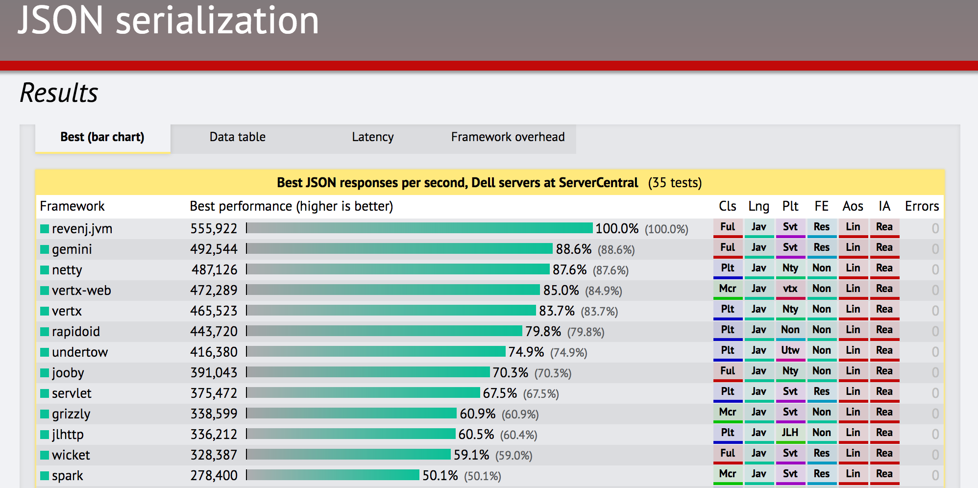Click the Nty platform tag in netty row
Image resolution: width=978 pixels, height=488 pixels.
(x=790, y=268)
